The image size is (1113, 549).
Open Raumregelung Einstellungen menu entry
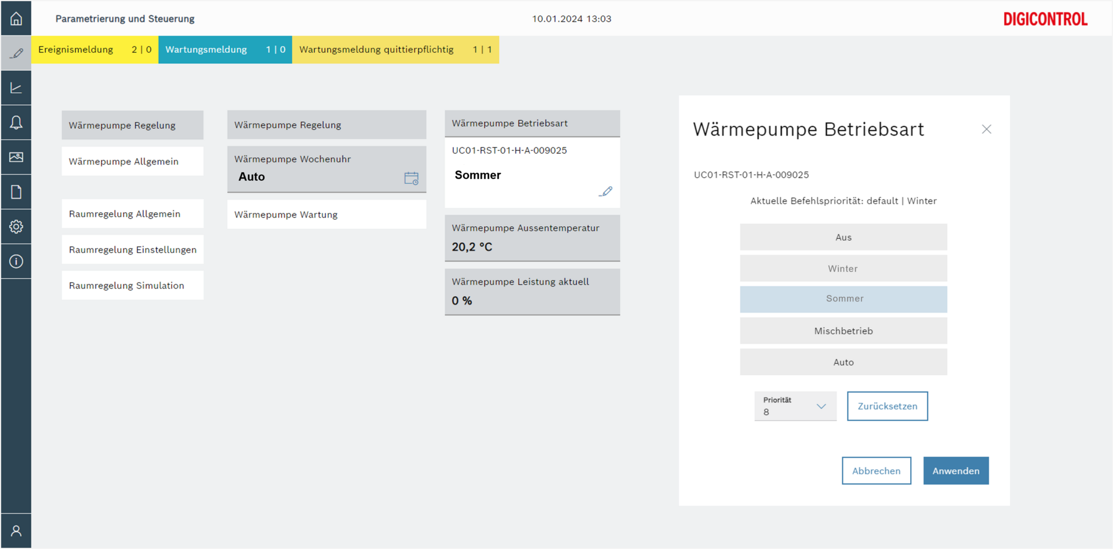132,250
